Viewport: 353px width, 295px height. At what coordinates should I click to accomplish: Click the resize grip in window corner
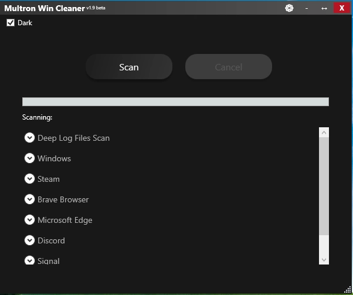348,290
